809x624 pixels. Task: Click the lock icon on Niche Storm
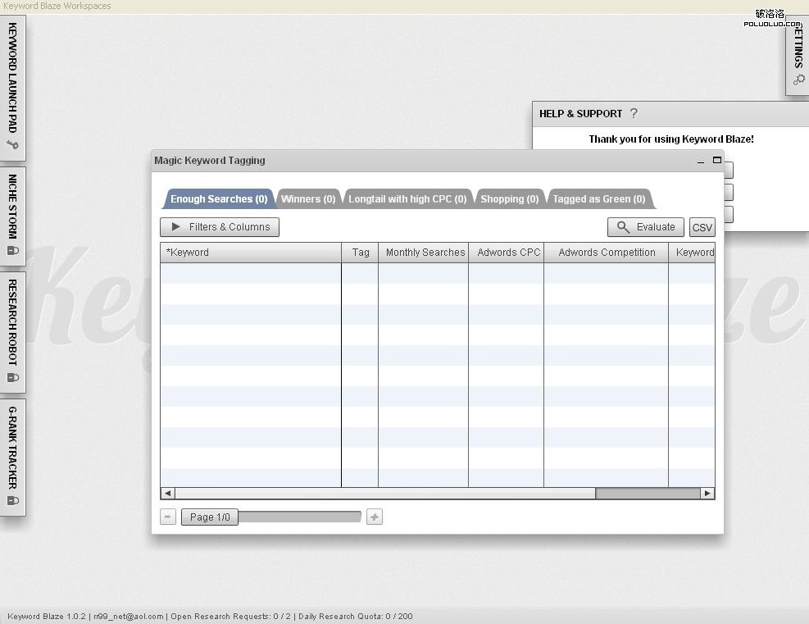[12, 251]
